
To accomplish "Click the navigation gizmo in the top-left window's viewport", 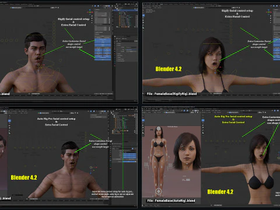I will coord(90,12).
